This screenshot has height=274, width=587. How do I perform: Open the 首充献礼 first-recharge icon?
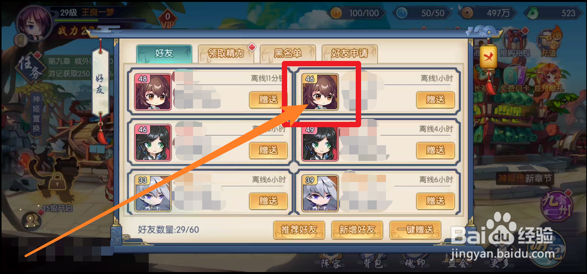549,79
